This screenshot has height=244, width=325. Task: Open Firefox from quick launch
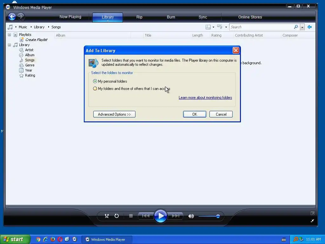tap(53, 239)
